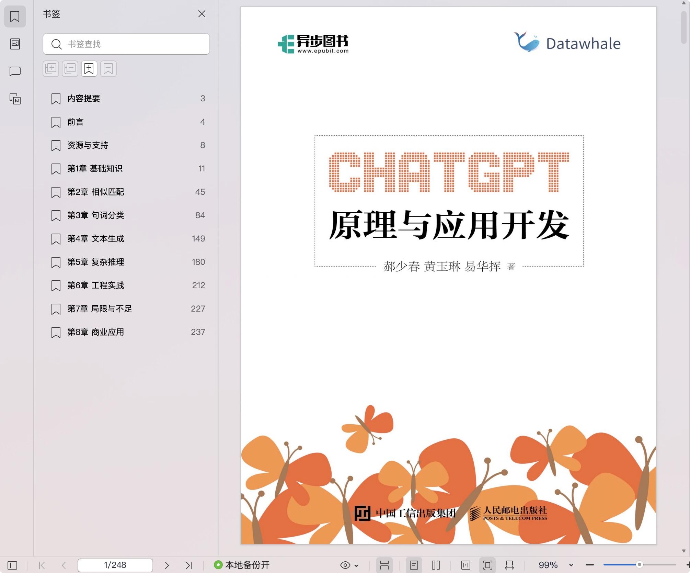
Task: Click the vertical document scrollbar thumb
Action: [683, 27]
